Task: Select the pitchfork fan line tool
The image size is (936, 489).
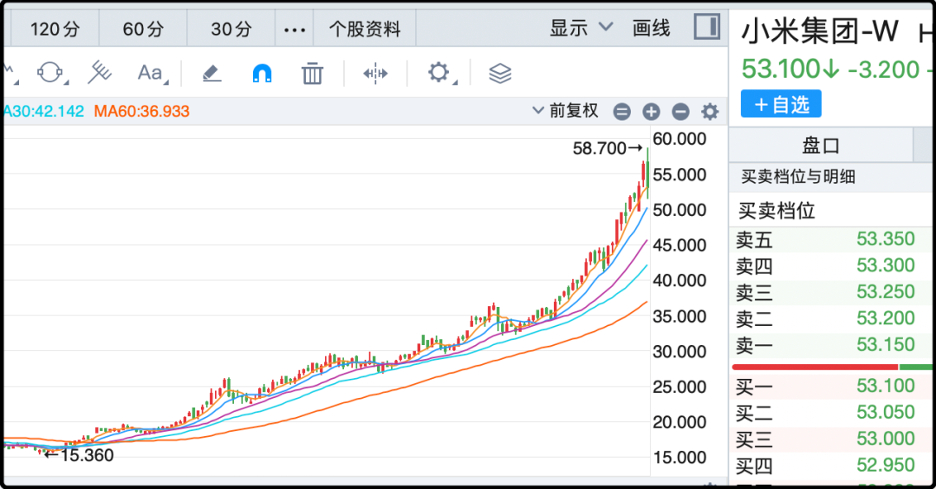Action: click(x=101, y=73)
